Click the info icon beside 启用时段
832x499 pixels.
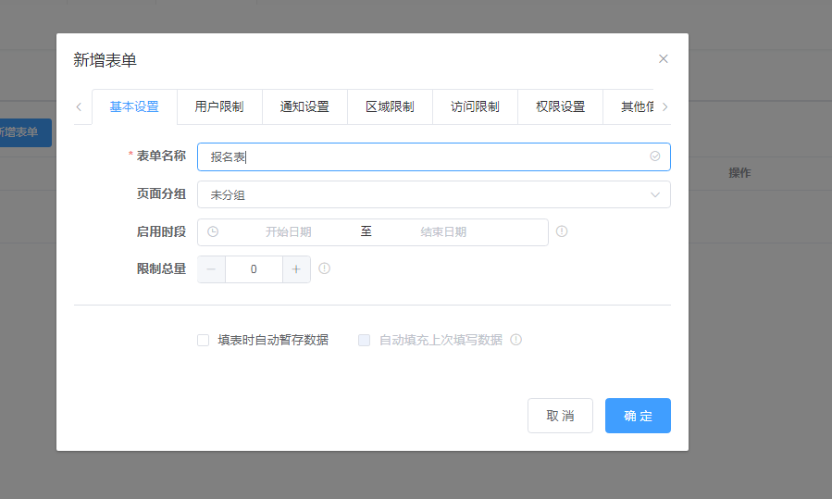[562, 231]
